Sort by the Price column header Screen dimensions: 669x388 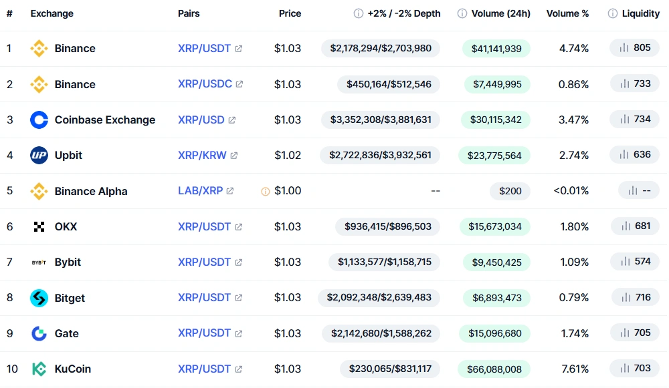pos(290,13)
